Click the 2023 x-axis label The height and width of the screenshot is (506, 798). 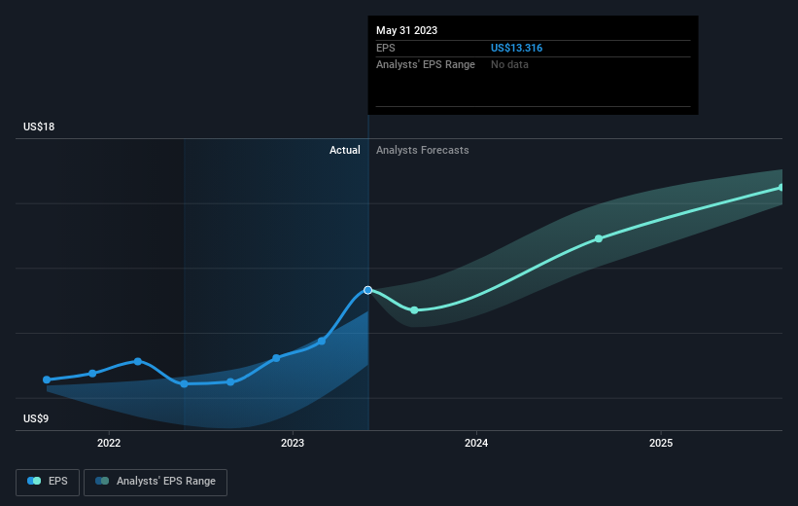[293, 443]
